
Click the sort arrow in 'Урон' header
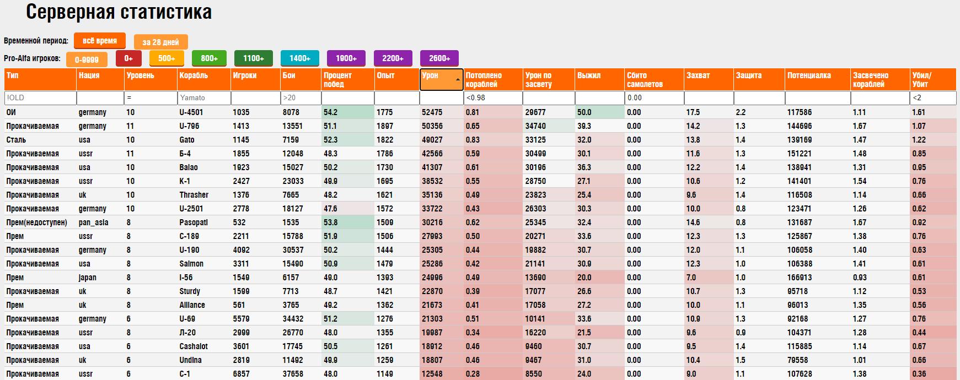pos(458,80)
